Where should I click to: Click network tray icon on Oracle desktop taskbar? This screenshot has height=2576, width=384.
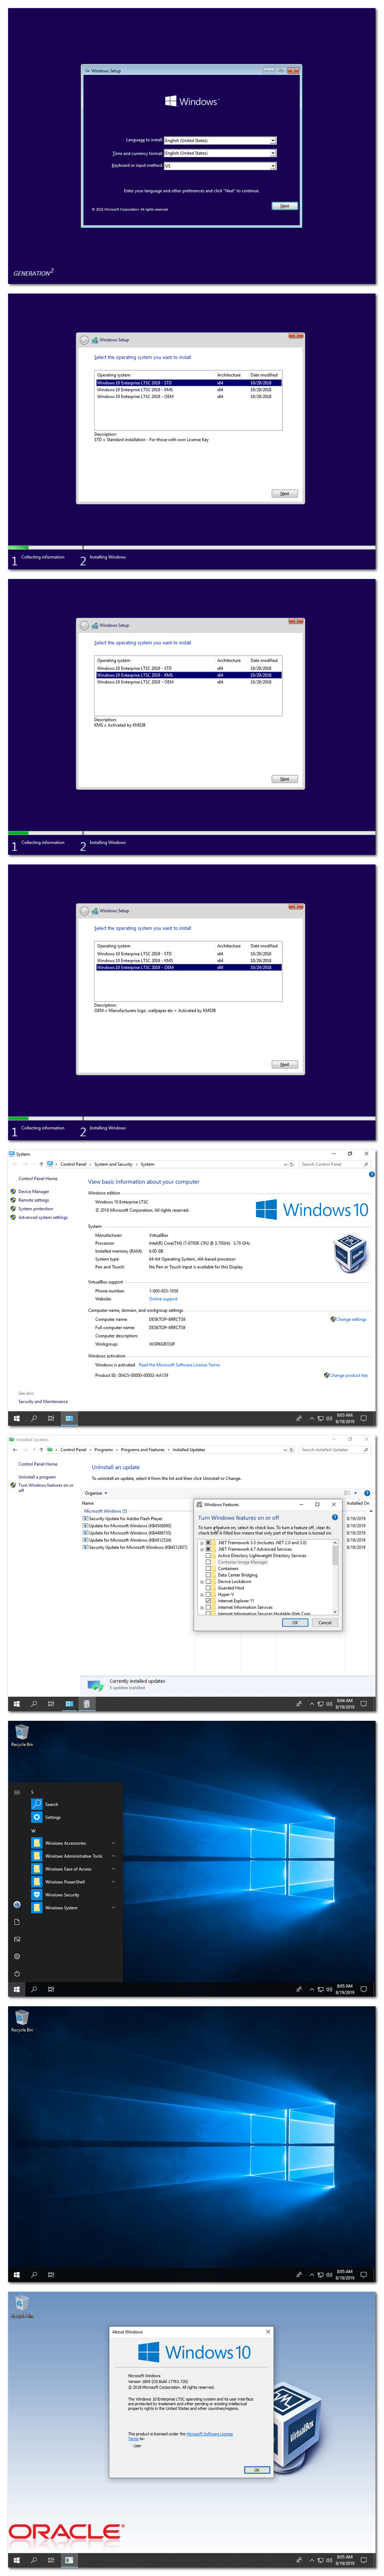pos(320,2560)
